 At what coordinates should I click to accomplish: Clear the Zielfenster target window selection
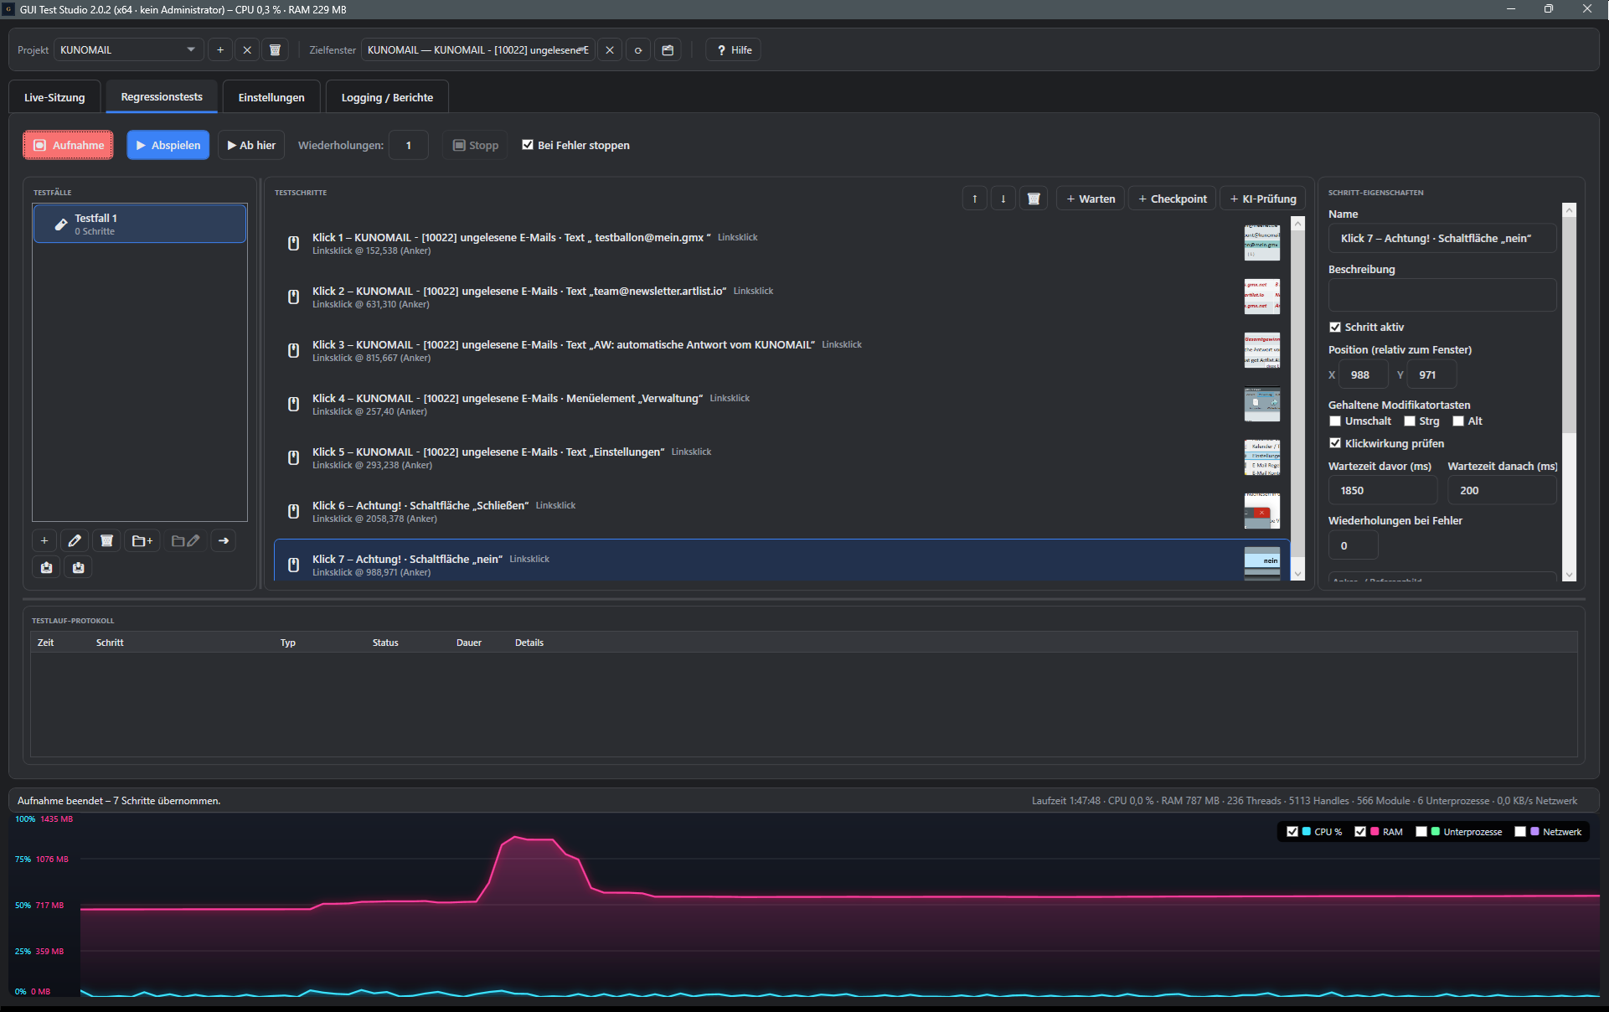point(610,50)
